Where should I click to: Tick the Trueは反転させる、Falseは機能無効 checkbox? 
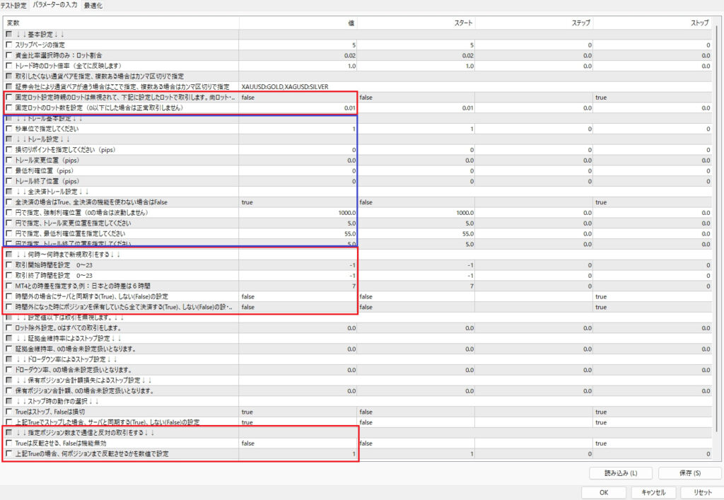[x=8, y=443]
